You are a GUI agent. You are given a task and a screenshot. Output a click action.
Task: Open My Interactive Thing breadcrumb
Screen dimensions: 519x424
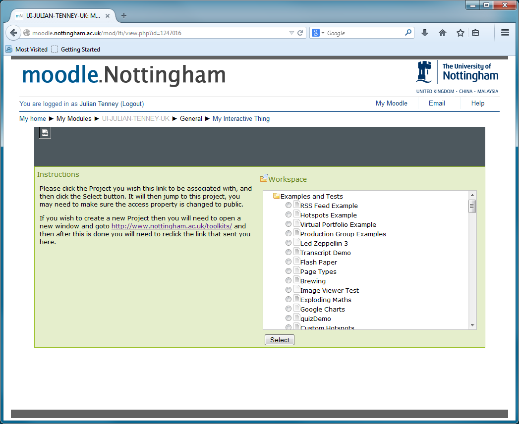click(x=241, y=119)
